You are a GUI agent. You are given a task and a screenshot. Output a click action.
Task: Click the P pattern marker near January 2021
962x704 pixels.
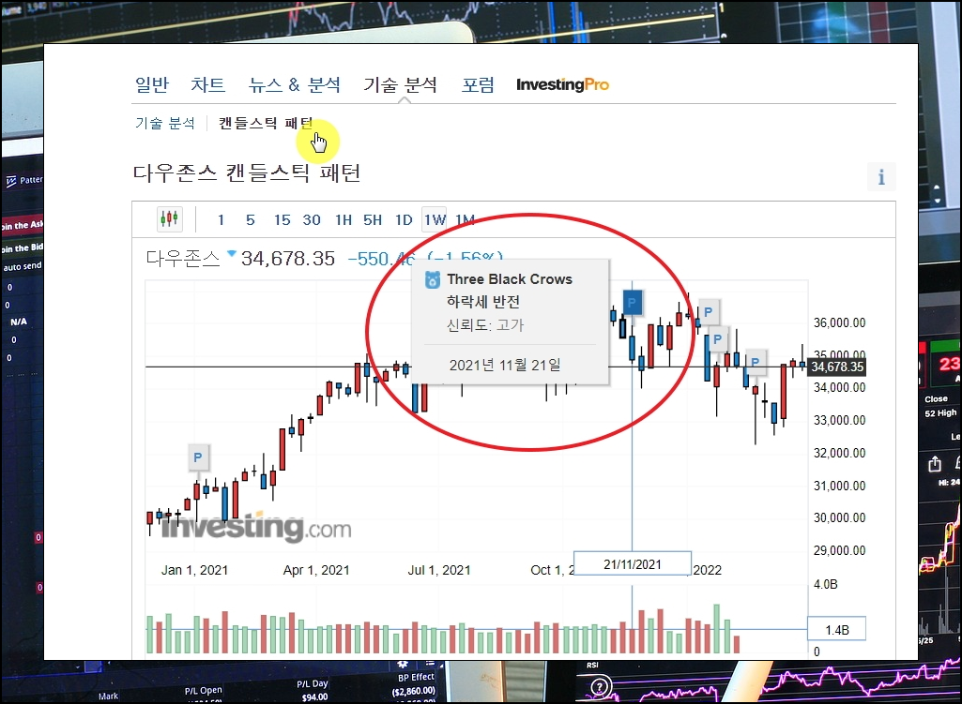coord(197,457)
